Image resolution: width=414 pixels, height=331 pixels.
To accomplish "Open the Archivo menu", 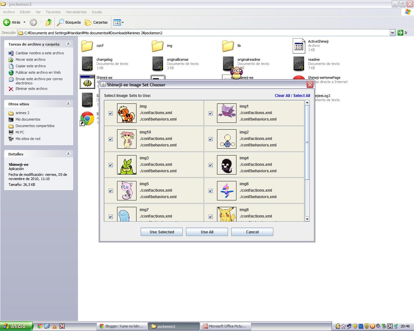I will pos(9,12).
